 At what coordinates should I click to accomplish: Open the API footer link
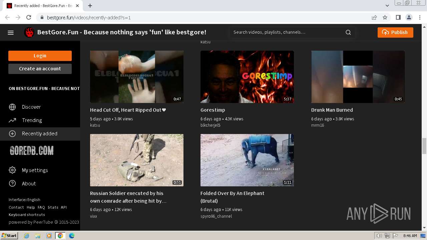click(64, 207)
